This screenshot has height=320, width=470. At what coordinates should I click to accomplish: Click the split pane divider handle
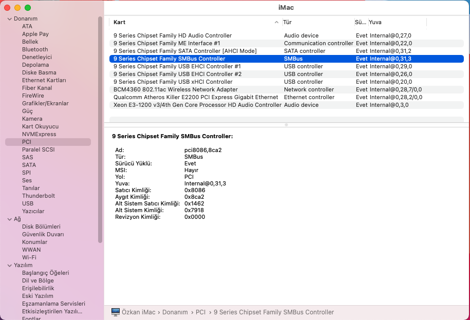(x=286, y=124)
